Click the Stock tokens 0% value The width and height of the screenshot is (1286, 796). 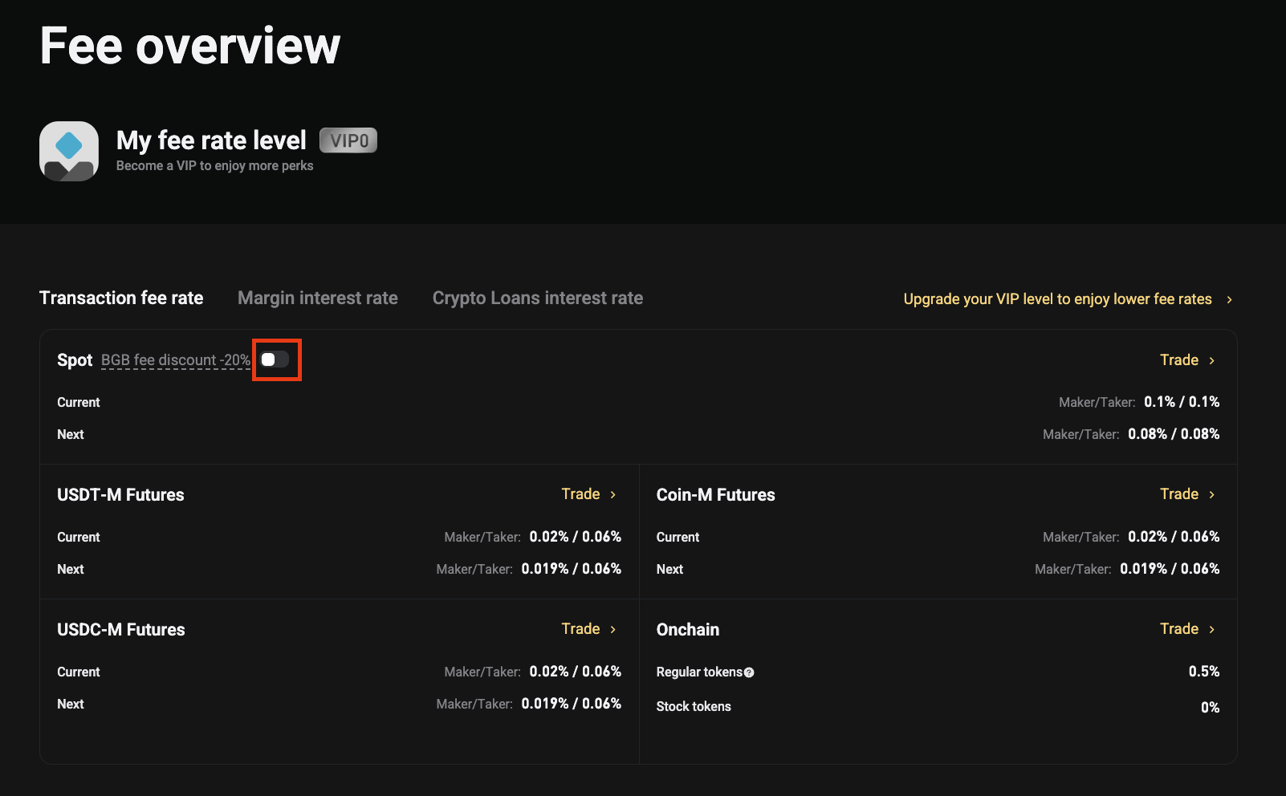(1211, 707)
